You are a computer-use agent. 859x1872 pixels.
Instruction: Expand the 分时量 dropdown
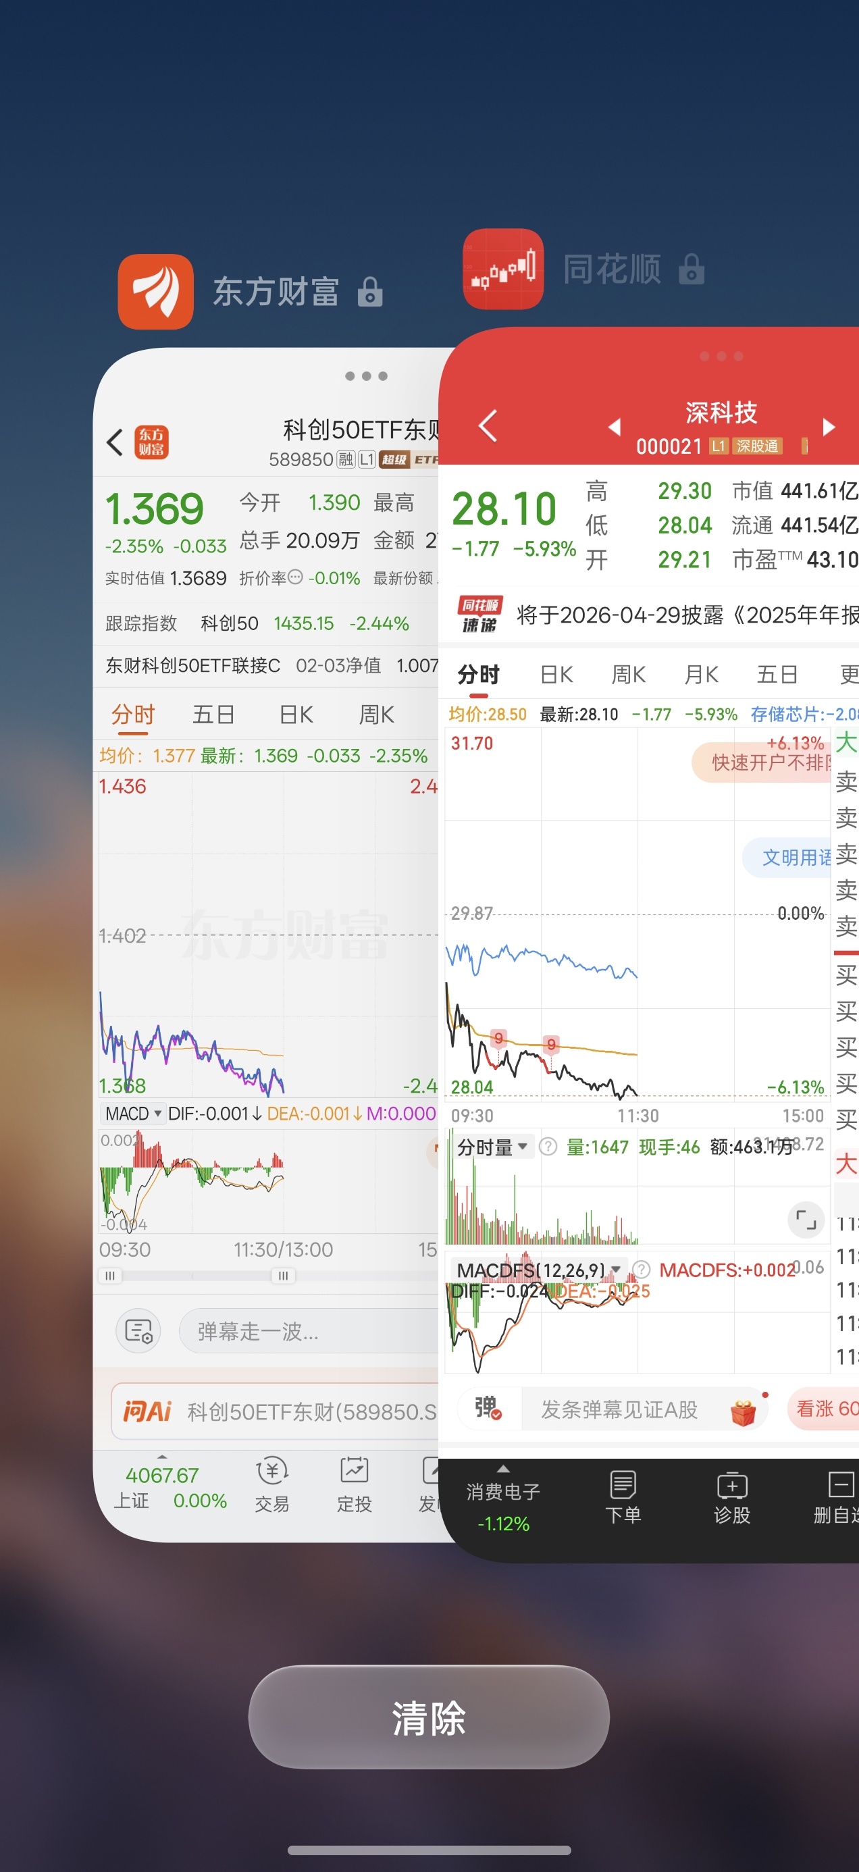[x=492, y=1147]
